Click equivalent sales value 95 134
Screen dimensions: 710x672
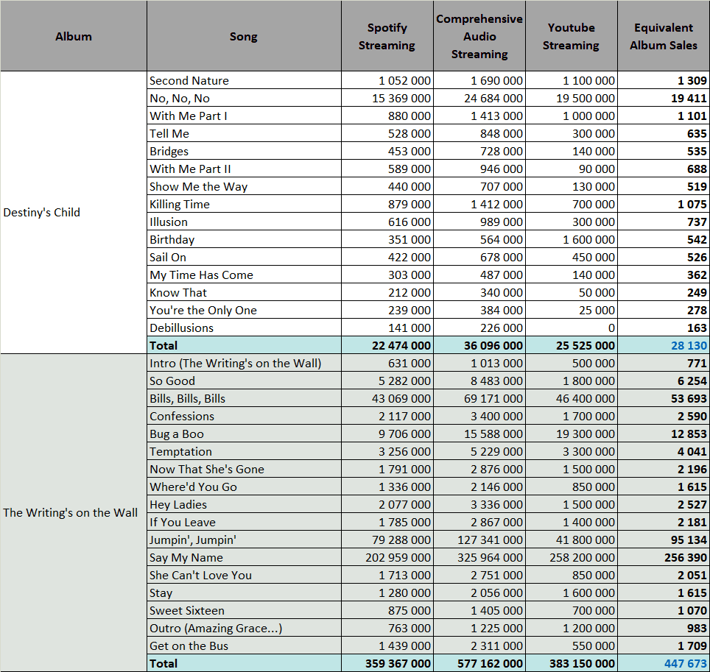(664, 539)
